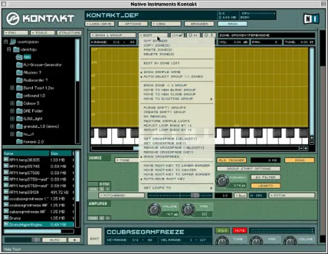The height and width of the screenshot is (254, 328).
Task: Open the Show 1 Group dropdown
Action: click(113, 35)
